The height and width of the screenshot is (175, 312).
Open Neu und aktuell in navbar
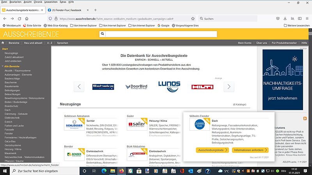(x=33, y=43)
